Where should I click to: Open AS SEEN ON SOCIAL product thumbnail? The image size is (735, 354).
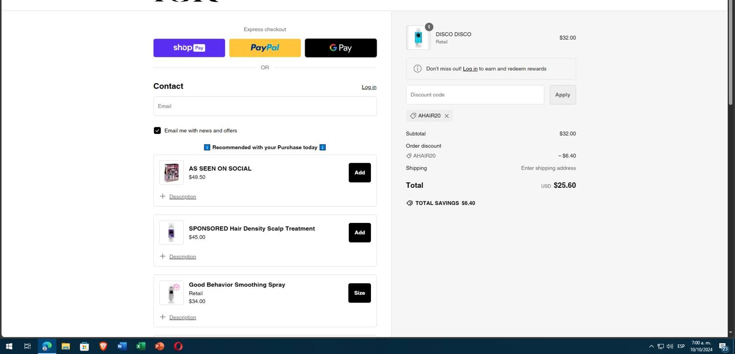[x=171, y=173]
